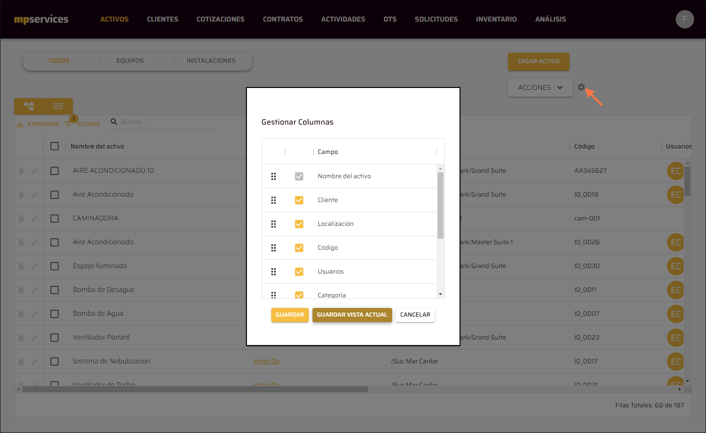Delete icon for AIRE ACONDICIONADO 10

(x=21, y=171)
